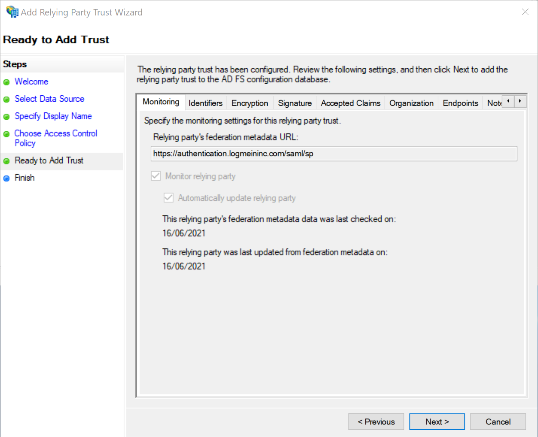Close the Add Relying Party Trust Wizard
538x437 pixels.
click(525, 12)
